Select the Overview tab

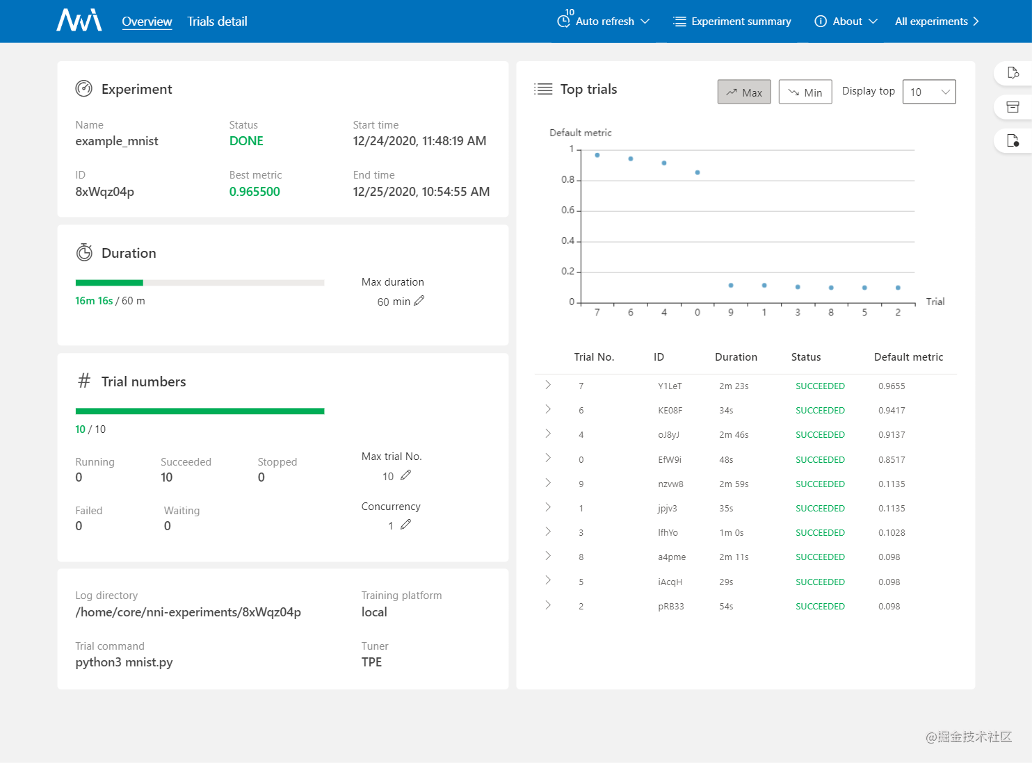(147, 21)
